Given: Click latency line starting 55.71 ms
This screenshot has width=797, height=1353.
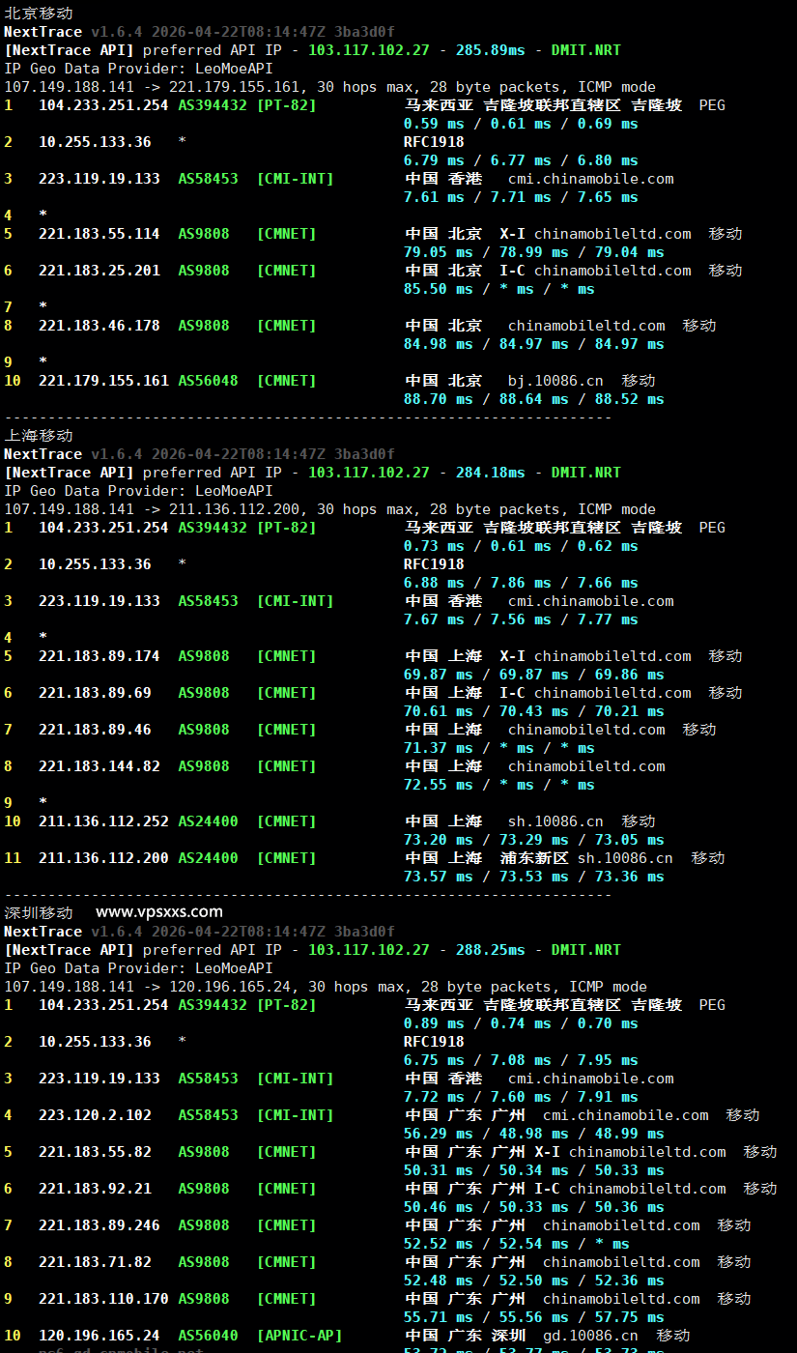Looking at the screenshot, I should coord(534,1317).
